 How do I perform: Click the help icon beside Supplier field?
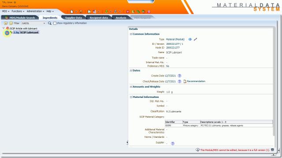click(x=173, y=144)
